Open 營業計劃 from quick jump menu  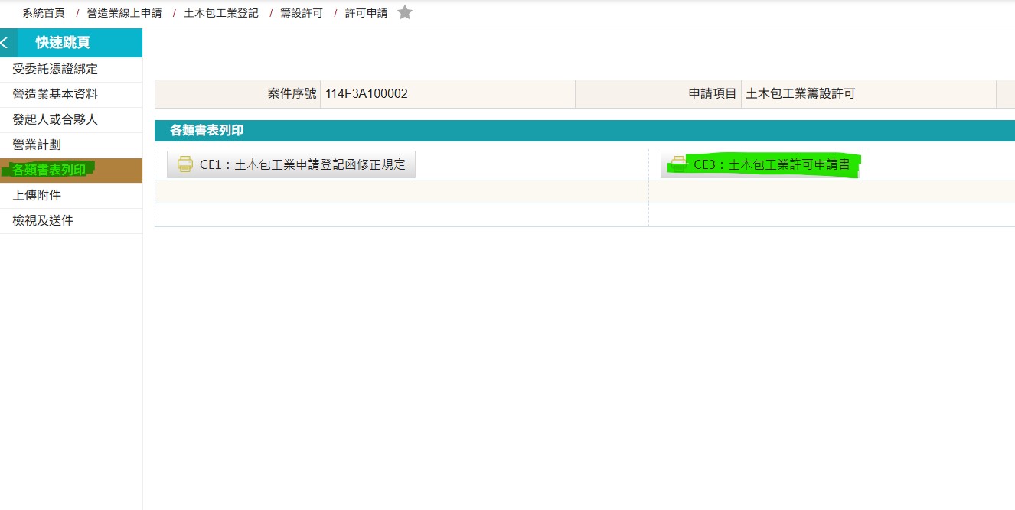[x=37, y=145]
